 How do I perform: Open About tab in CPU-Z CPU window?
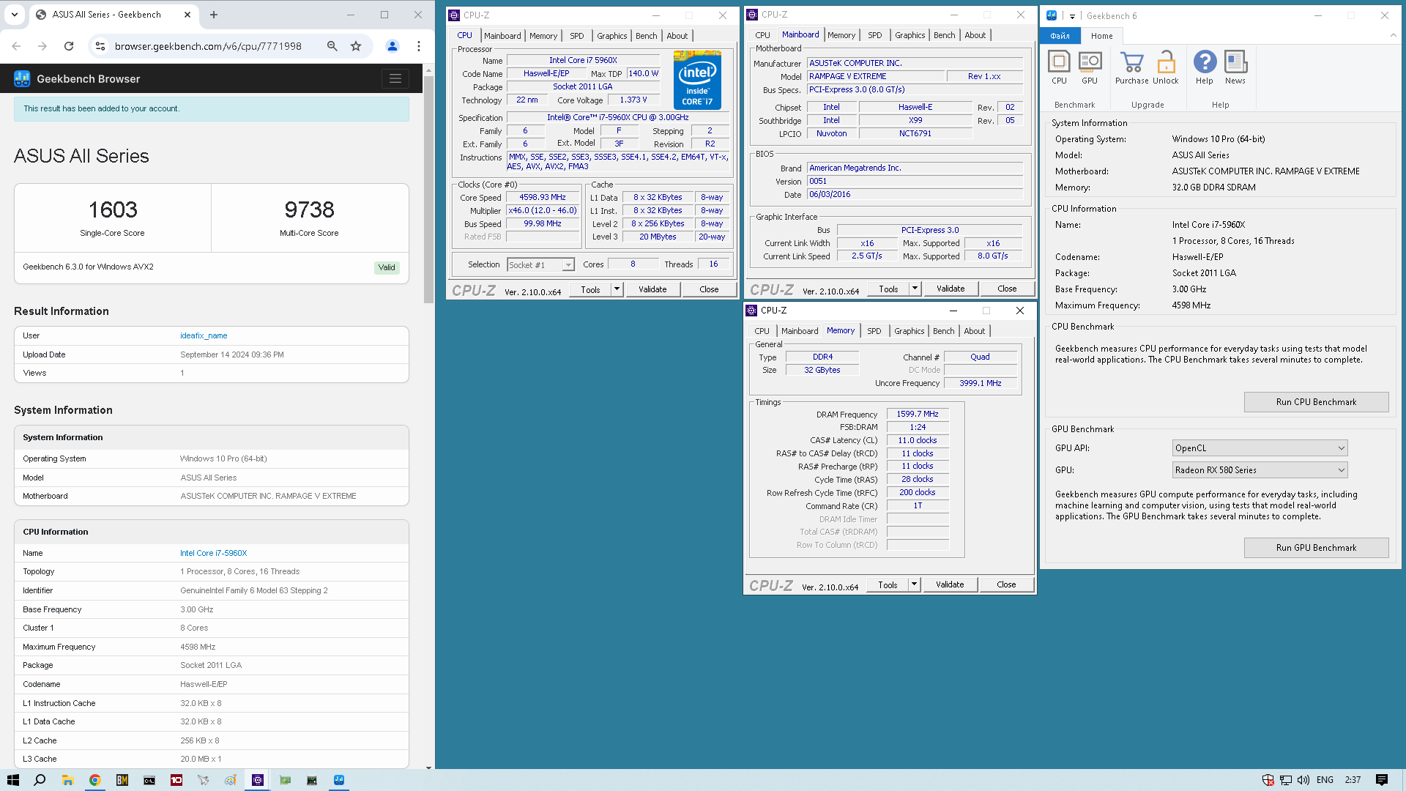[677, 36]
